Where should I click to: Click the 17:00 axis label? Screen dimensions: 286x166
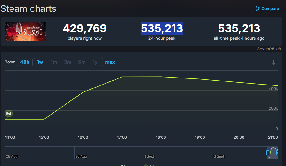point(122,137)
